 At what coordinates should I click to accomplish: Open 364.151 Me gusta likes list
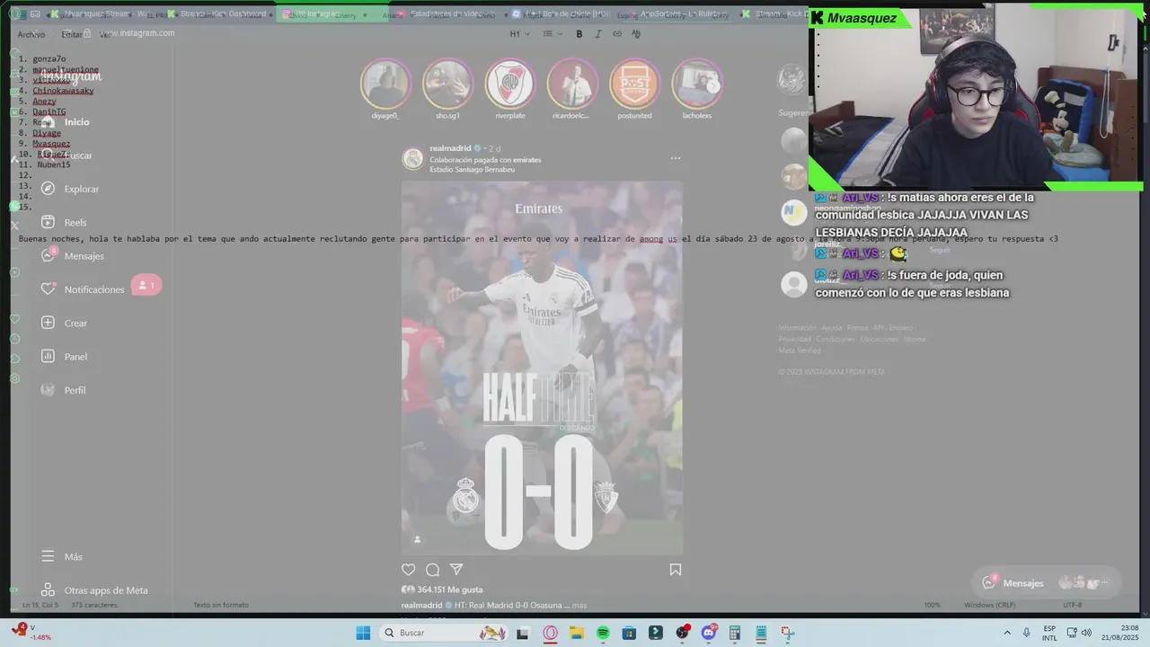pos(449,589)
